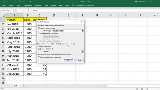Click the 'Sales' header cell
The image size is (160, 90).
28,20
